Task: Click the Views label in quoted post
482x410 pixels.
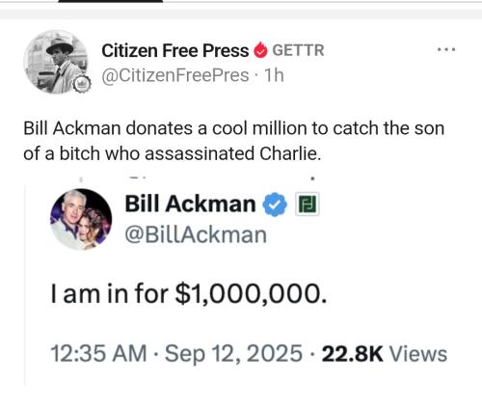Action: pos(418,354)
